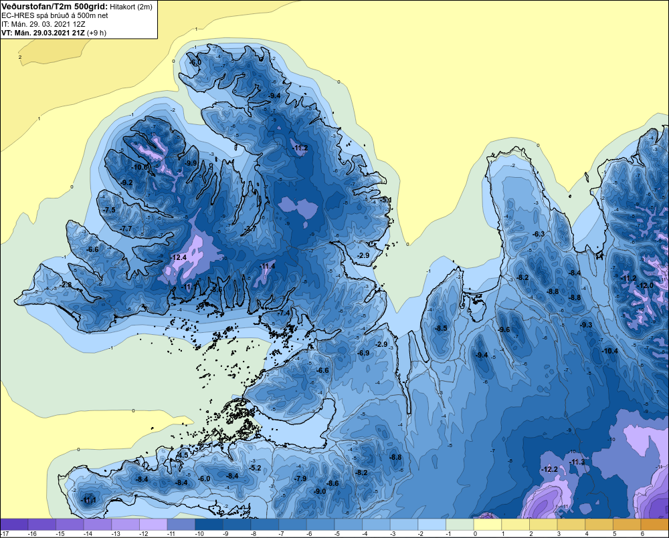This screenshot has height=538, width=669.
Task: Select legend swatch between -8 and -7
Action: pyautogui.click(x=265, y=525)
